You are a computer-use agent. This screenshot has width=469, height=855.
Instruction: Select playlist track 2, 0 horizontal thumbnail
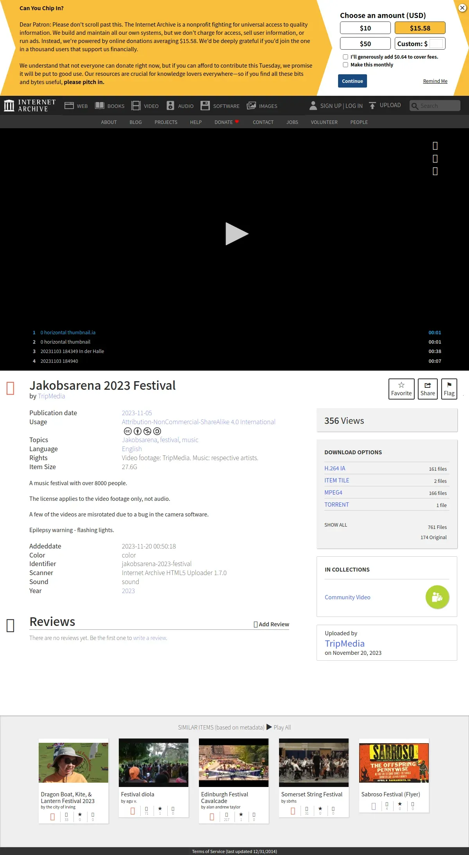[237, 342]
